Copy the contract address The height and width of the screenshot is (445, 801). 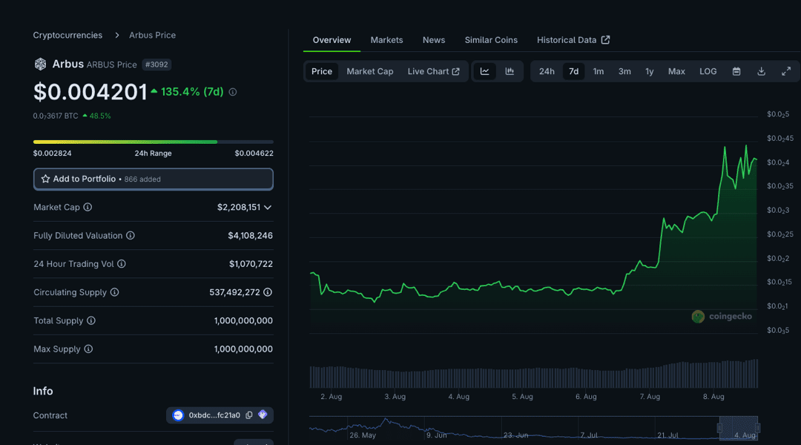coord(249,415)
